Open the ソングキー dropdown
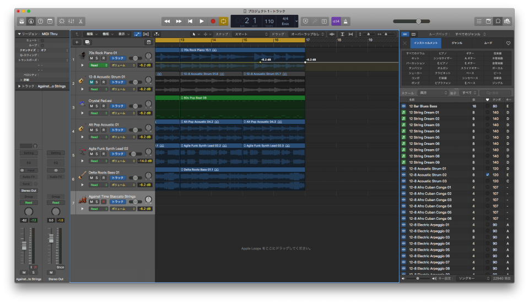This screenshot has width=529, height=304. tap(474, 278)
